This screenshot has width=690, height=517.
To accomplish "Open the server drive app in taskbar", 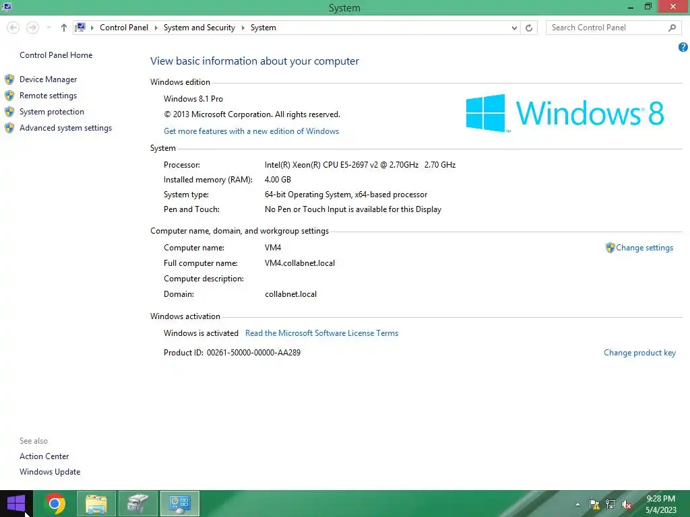I will (x=137, y=504).
